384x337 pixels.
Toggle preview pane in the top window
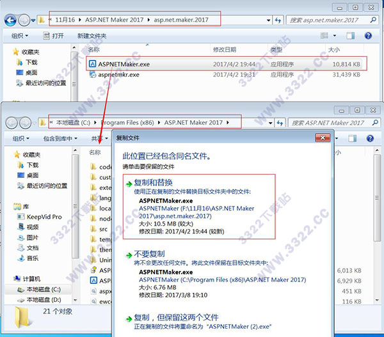coord(351,36)
